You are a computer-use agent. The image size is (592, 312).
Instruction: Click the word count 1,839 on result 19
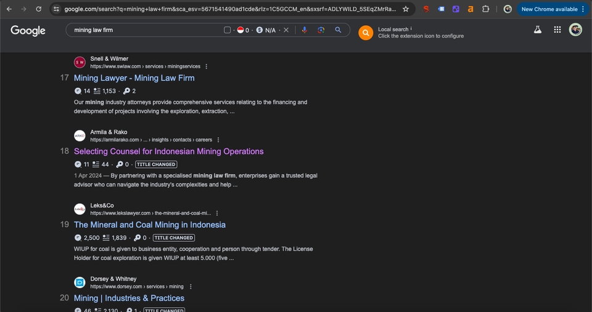pos(119,238)
